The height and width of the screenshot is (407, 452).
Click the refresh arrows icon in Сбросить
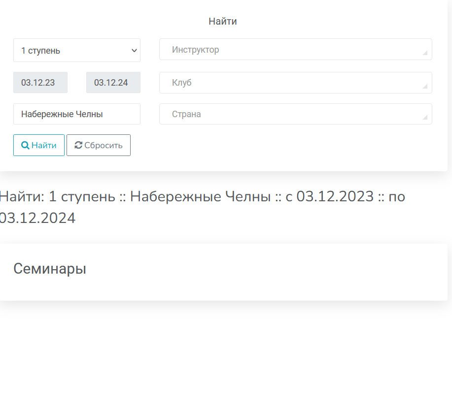78,145
